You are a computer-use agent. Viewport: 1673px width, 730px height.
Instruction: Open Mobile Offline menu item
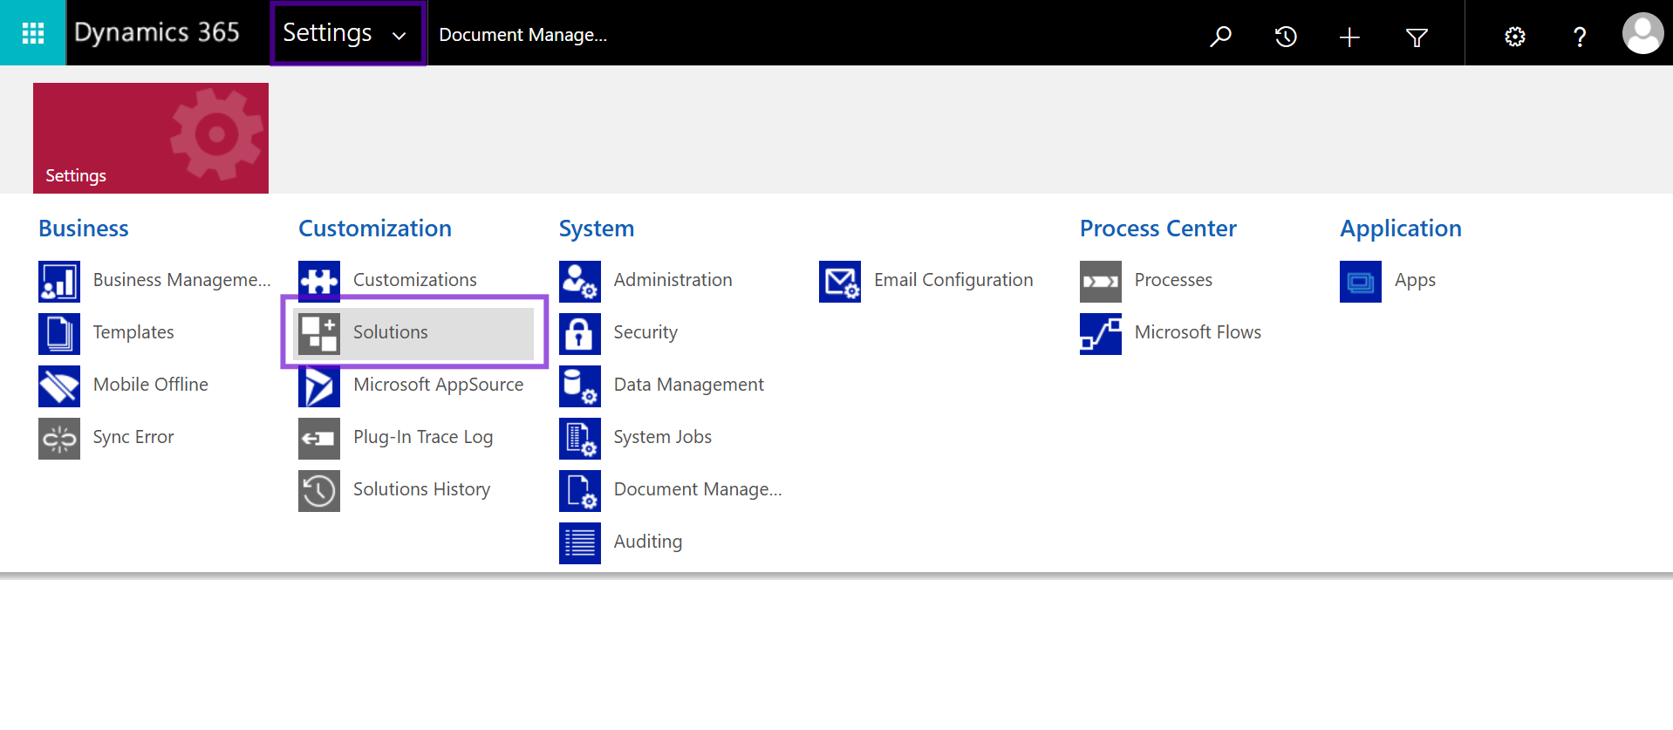[x=151, y=385]
